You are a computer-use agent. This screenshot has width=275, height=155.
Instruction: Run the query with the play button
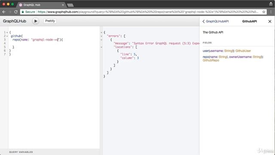click(x=36, y=21)
